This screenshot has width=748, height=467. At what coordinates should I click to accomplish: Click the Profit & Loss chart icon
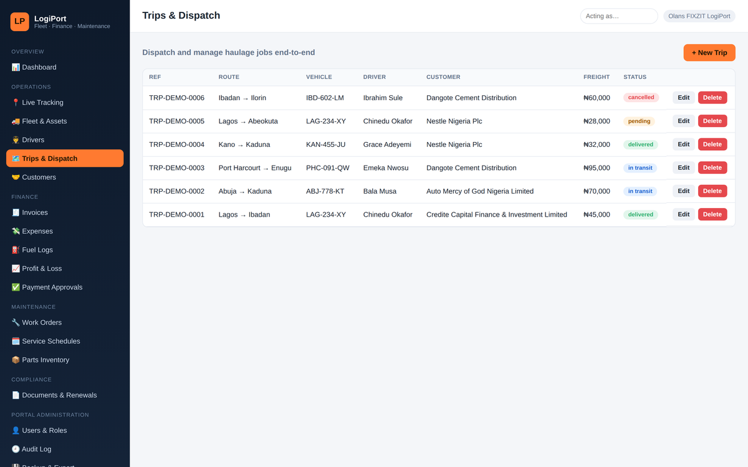tap(16, 269)
